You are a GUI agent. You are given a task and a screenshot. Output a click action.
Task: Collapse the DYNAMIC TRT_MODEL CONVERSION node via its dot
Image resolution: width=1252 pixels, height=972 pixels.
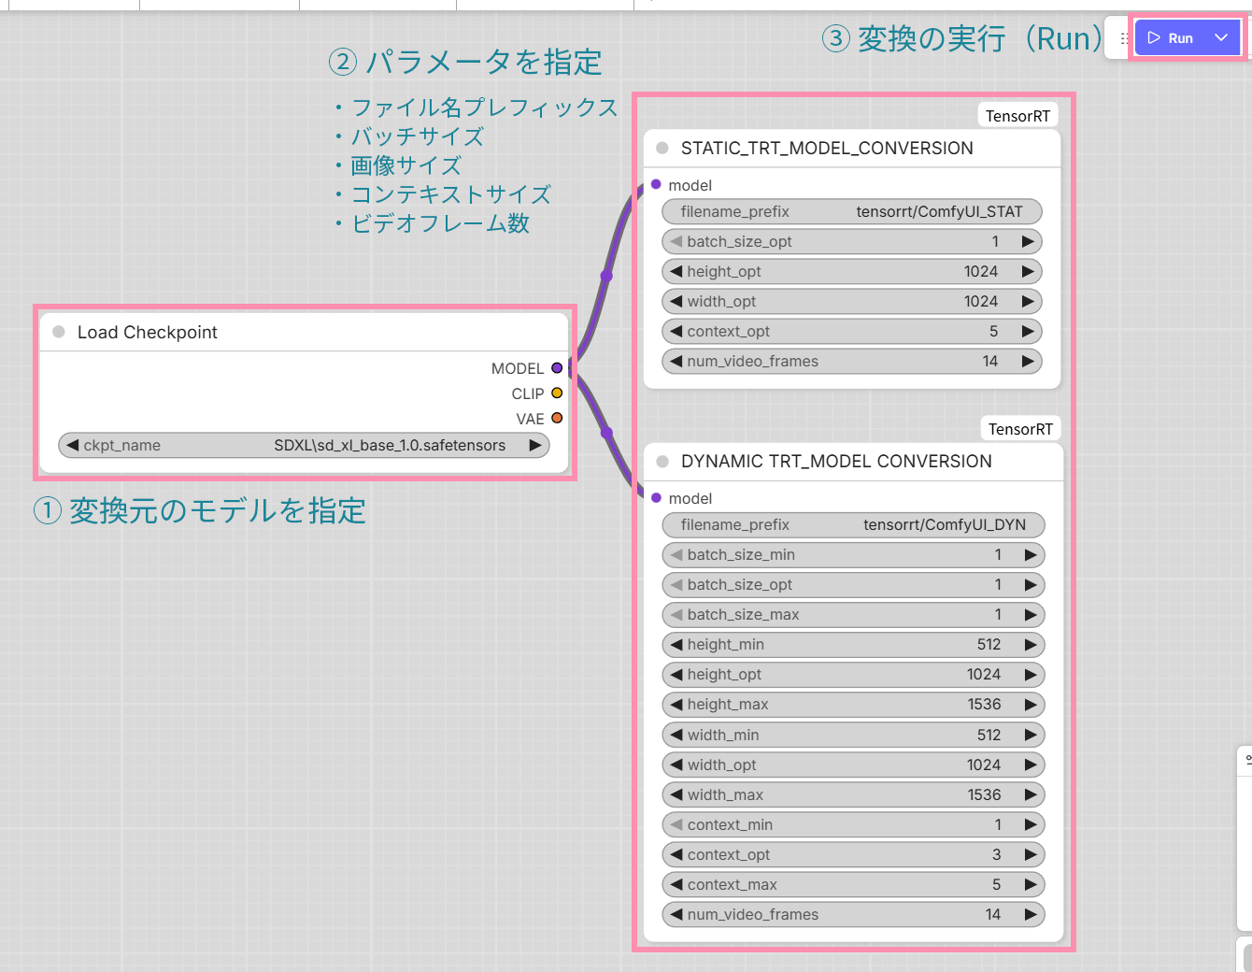662,461
